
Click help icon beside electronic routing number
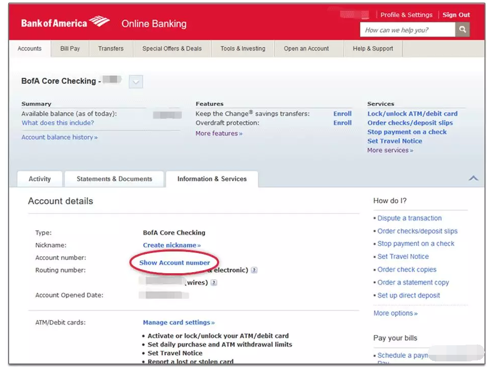(254, 270)
